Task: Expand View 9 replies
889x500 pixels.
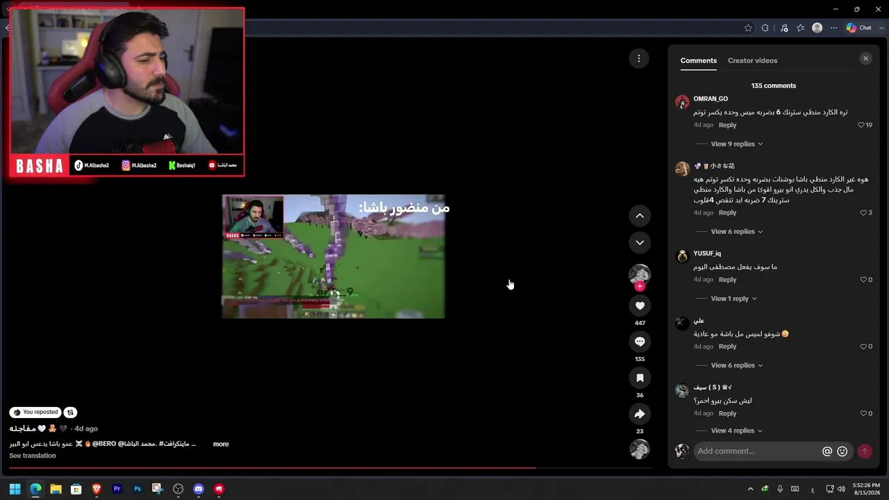Action: pyautogui.click(x=737, y=144)
